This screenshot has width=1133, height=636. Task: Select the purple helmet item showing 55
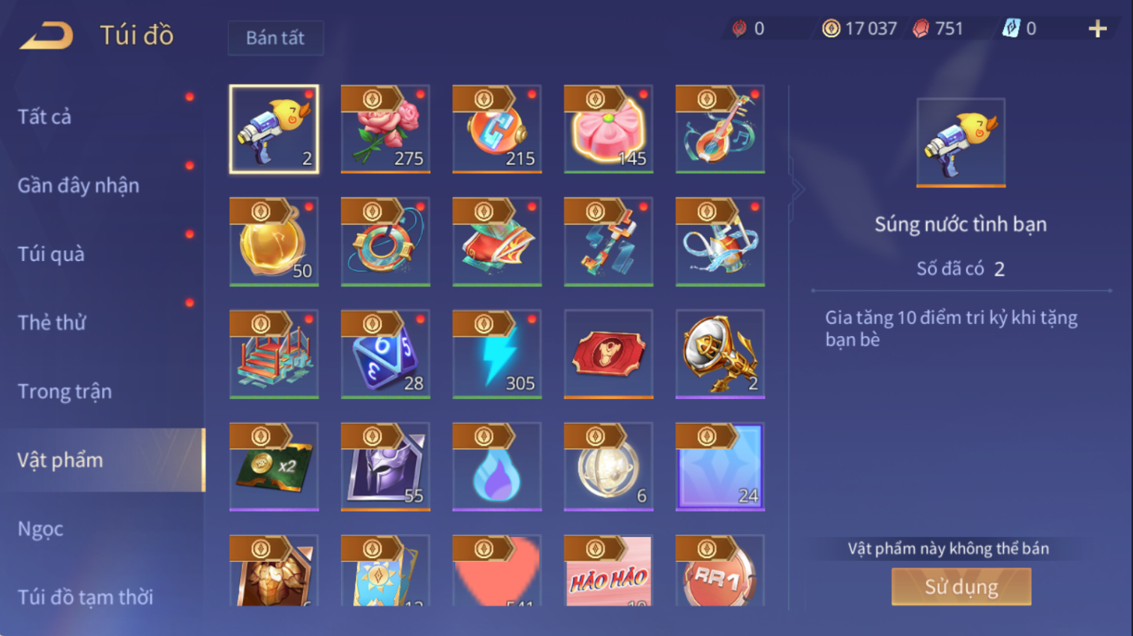click(385, 466)
